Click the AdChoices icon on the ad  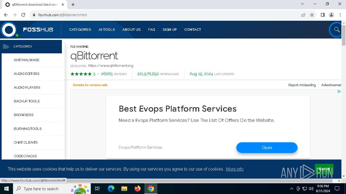click(339, 92)
